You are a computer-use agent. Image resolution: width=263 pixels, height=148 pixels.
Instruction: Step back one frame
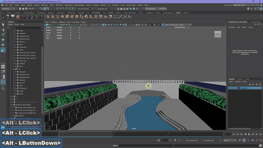[x=237, y=134]
